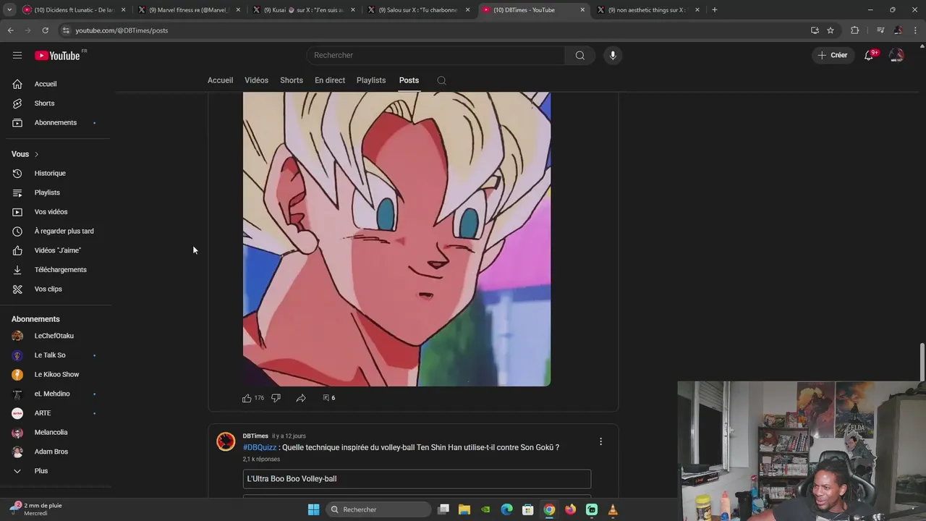The width and height of the screenshot is (926, 521).
Task: Dislike the Goku image post
Action: click(x=276, y=398)
